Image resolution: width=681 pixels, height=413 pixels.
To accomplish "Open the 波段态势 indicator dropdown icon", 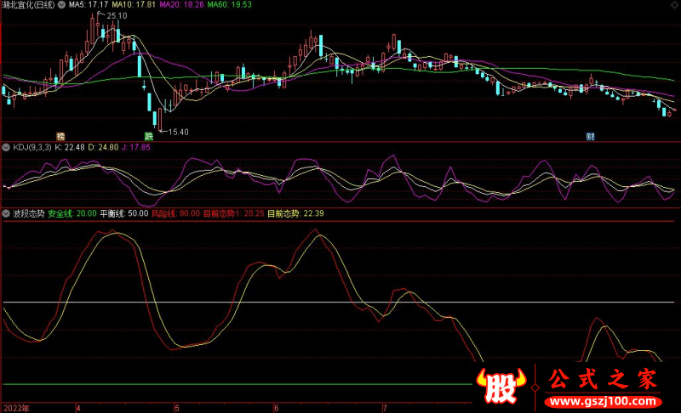I will click(6, 213).
